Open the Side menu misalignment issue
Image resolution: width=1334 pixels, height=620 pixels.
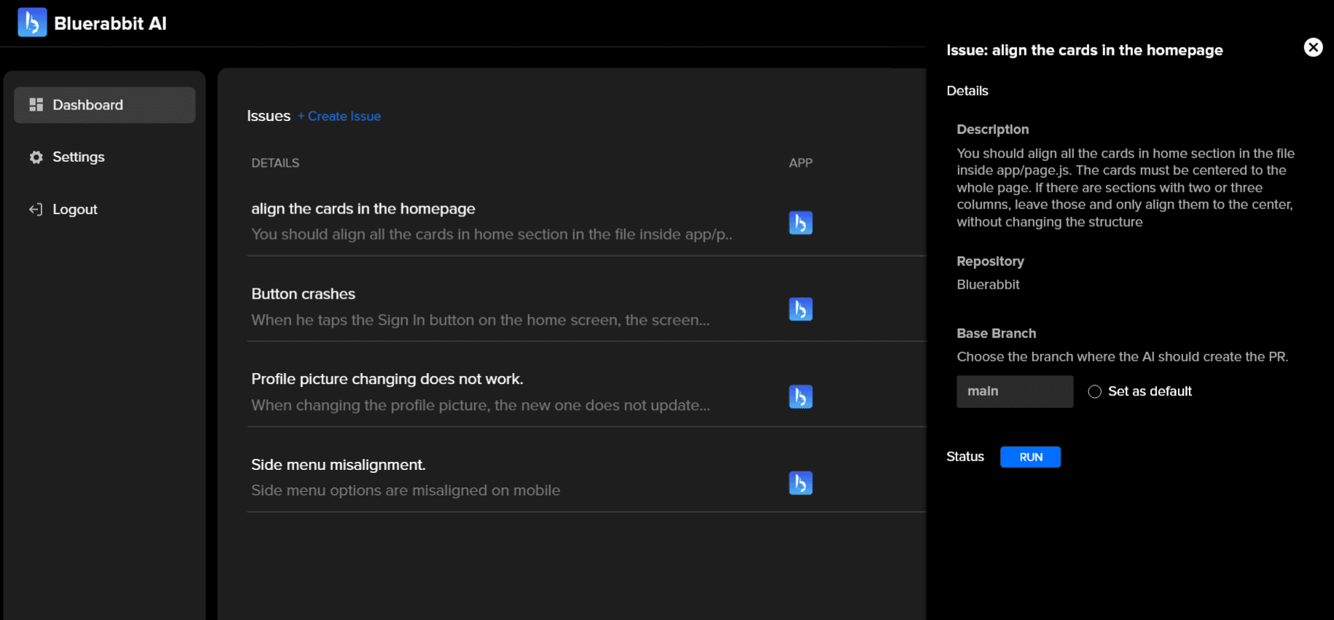pyautogui.click(x=338, y=465)
